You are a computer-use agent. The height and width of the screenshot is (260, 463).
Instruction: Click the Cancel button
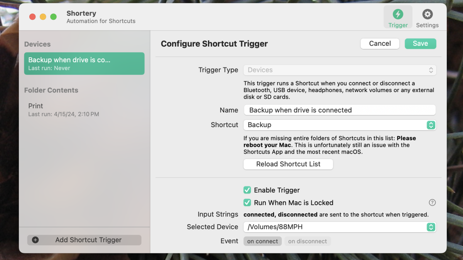[380, 44]
